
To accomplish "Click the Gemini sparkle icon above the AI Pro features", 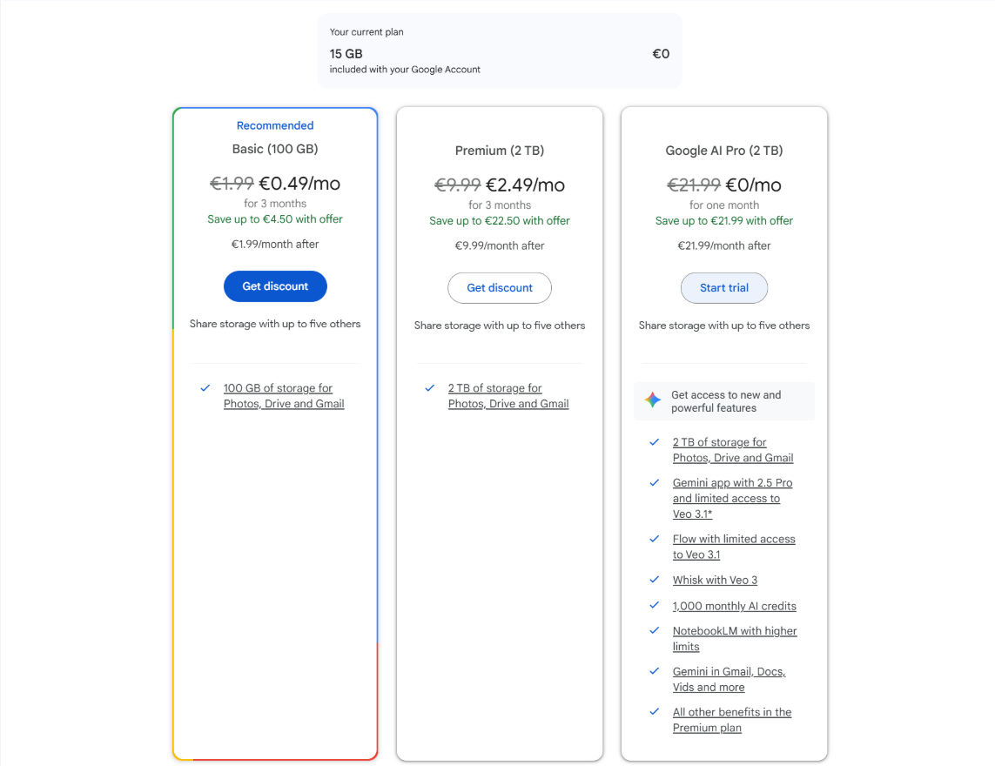I will click(x=652, y=400).
